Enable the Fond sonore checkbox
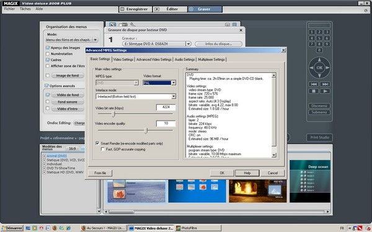Viewport: 372px width, 232px height. point(48,101)
